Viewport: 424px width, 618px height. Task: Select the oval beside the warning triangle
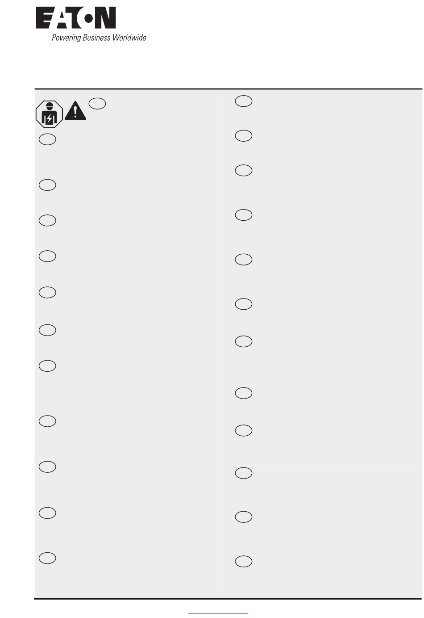coord(97,103)
